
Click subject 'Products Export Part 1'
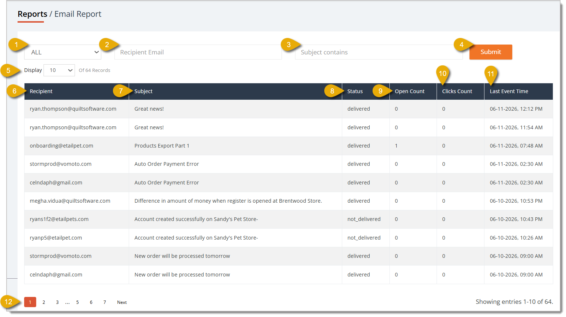coord(162,146)
